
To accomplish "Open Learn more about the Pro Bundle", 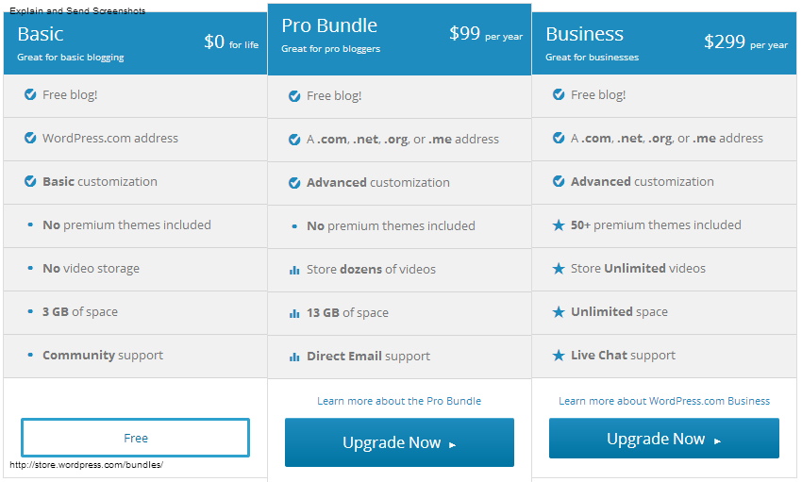I will [x=399, y=401].
